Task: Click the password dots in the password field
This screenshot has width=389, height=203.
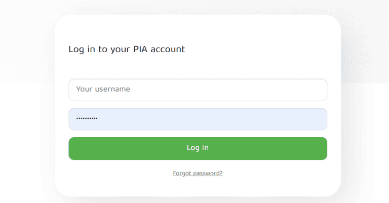Action: click(87, 119)
